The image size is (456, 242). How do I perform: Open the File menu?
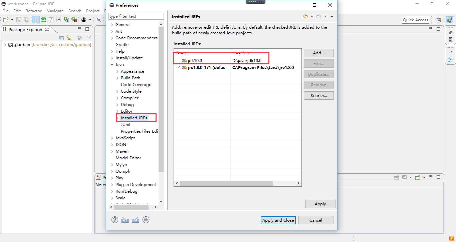(6, 11)
